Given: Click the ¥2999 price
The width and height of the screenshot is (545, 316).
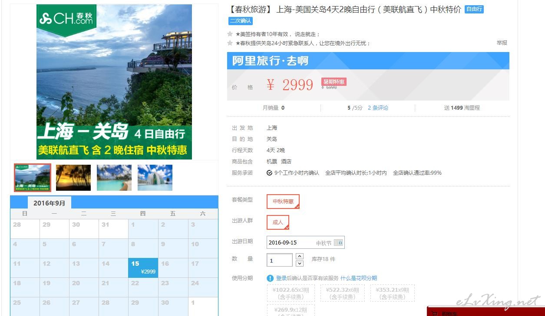Looking at the screenshot, I should (290, 85).
